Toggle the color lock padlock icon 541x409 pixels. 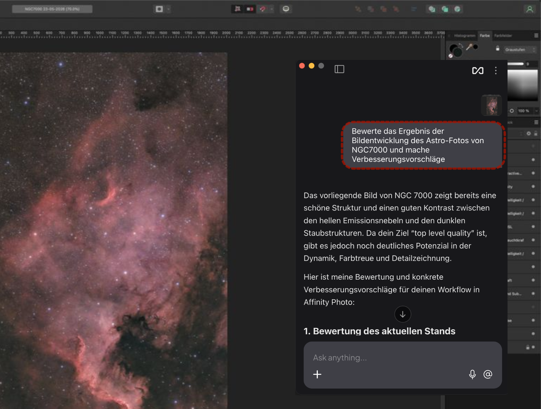[498, 49]
